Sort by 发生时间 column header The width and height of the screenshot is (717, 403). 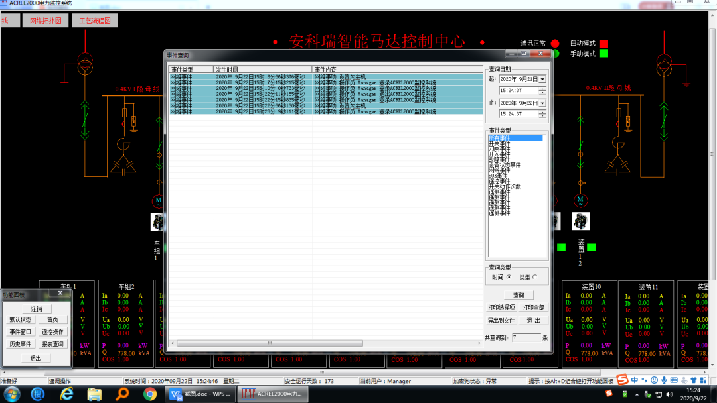coord(263,70)
